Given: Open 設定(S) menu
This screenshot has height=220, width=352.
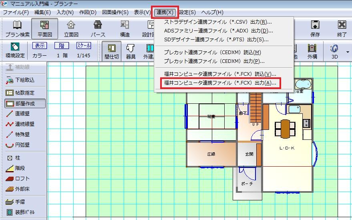Looking at the screenshot, I should point(187,12).
